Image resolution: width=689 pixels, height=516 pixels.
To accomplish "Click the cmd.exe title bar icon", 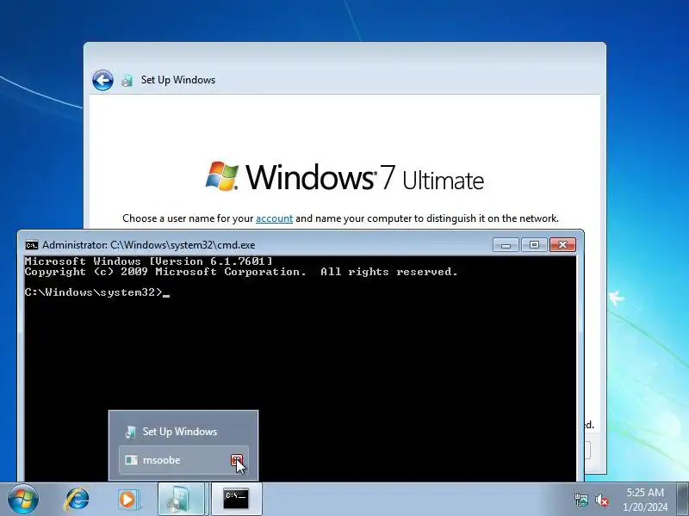I will (x=32, y=245).
